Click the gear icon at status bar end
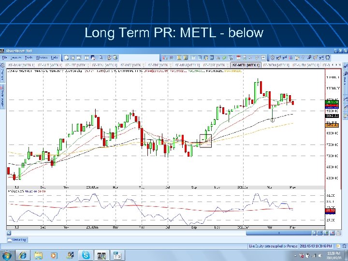The width and height of the screenshot is (348, 261). pyautogui.click(x=345, y=246)
